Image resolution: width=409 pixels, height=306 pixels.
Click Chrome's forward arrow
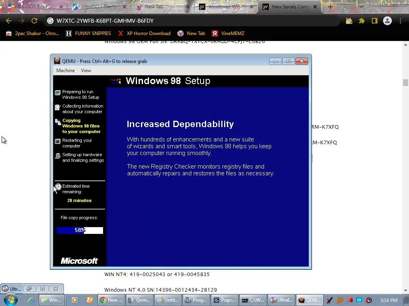(22, 21)
